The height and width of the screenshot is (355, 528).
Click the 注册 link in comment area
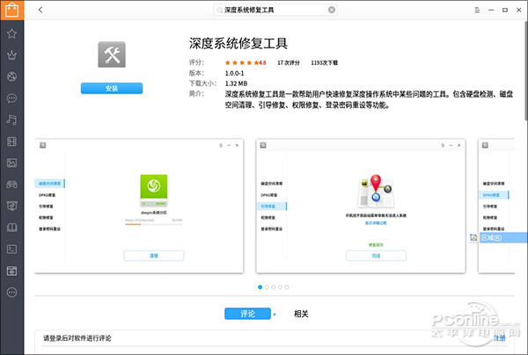pos(499,337)
